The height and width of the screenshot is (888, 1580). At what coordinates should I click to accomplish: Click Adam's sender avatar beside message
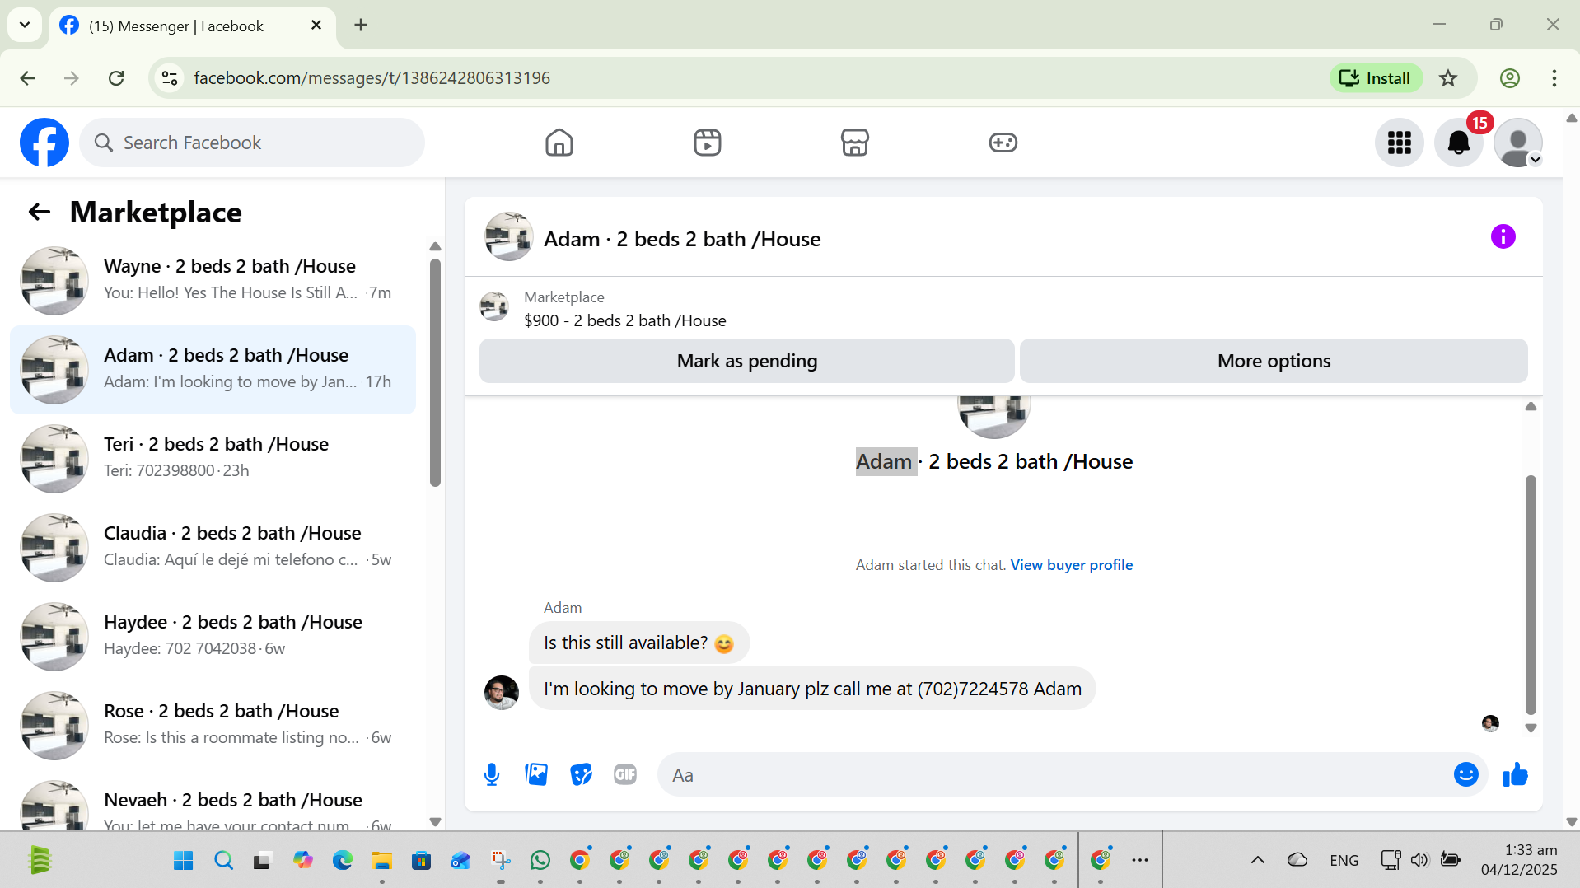[x=501, y=692]
